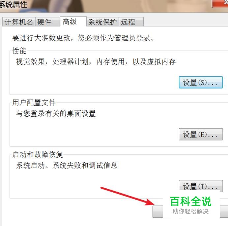
Task: Click the 性能 group label
Action: (19, 51)
